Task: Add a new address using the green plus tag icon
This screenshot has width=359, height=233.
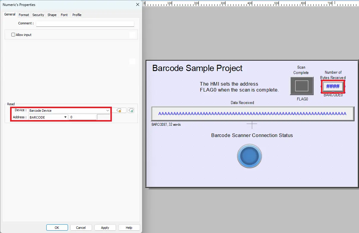Action: (x=131, y=110)
